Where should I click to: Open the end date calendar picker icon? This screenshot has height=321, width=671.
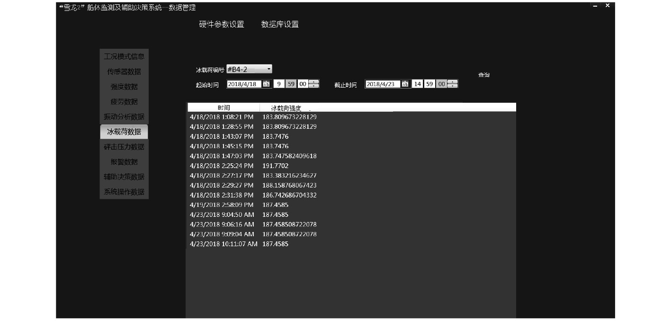405,84
